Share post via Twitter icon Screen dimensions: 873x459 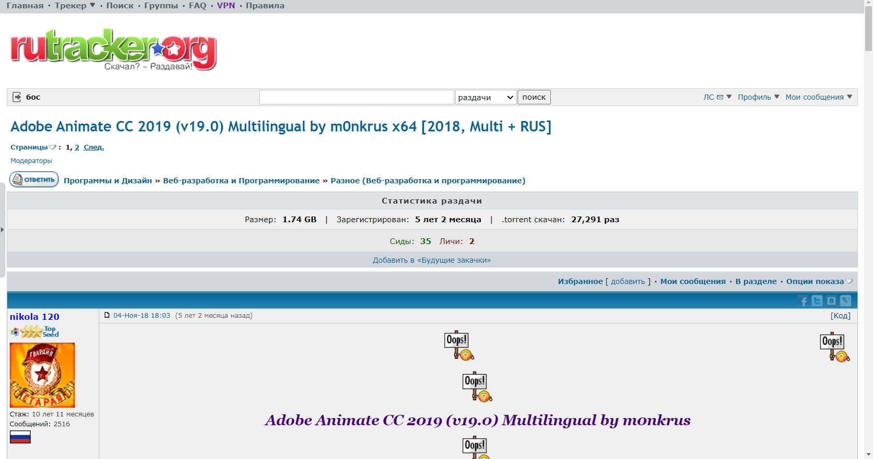click(x=817, y=301)
